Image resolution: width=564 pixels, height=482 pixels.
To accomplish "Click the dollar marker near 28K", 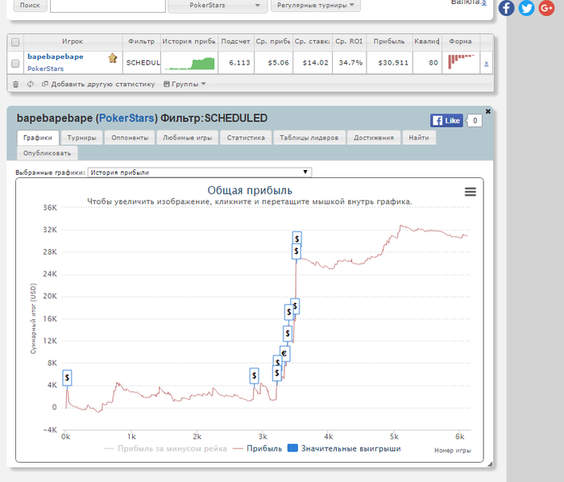I will click(296, 251).
